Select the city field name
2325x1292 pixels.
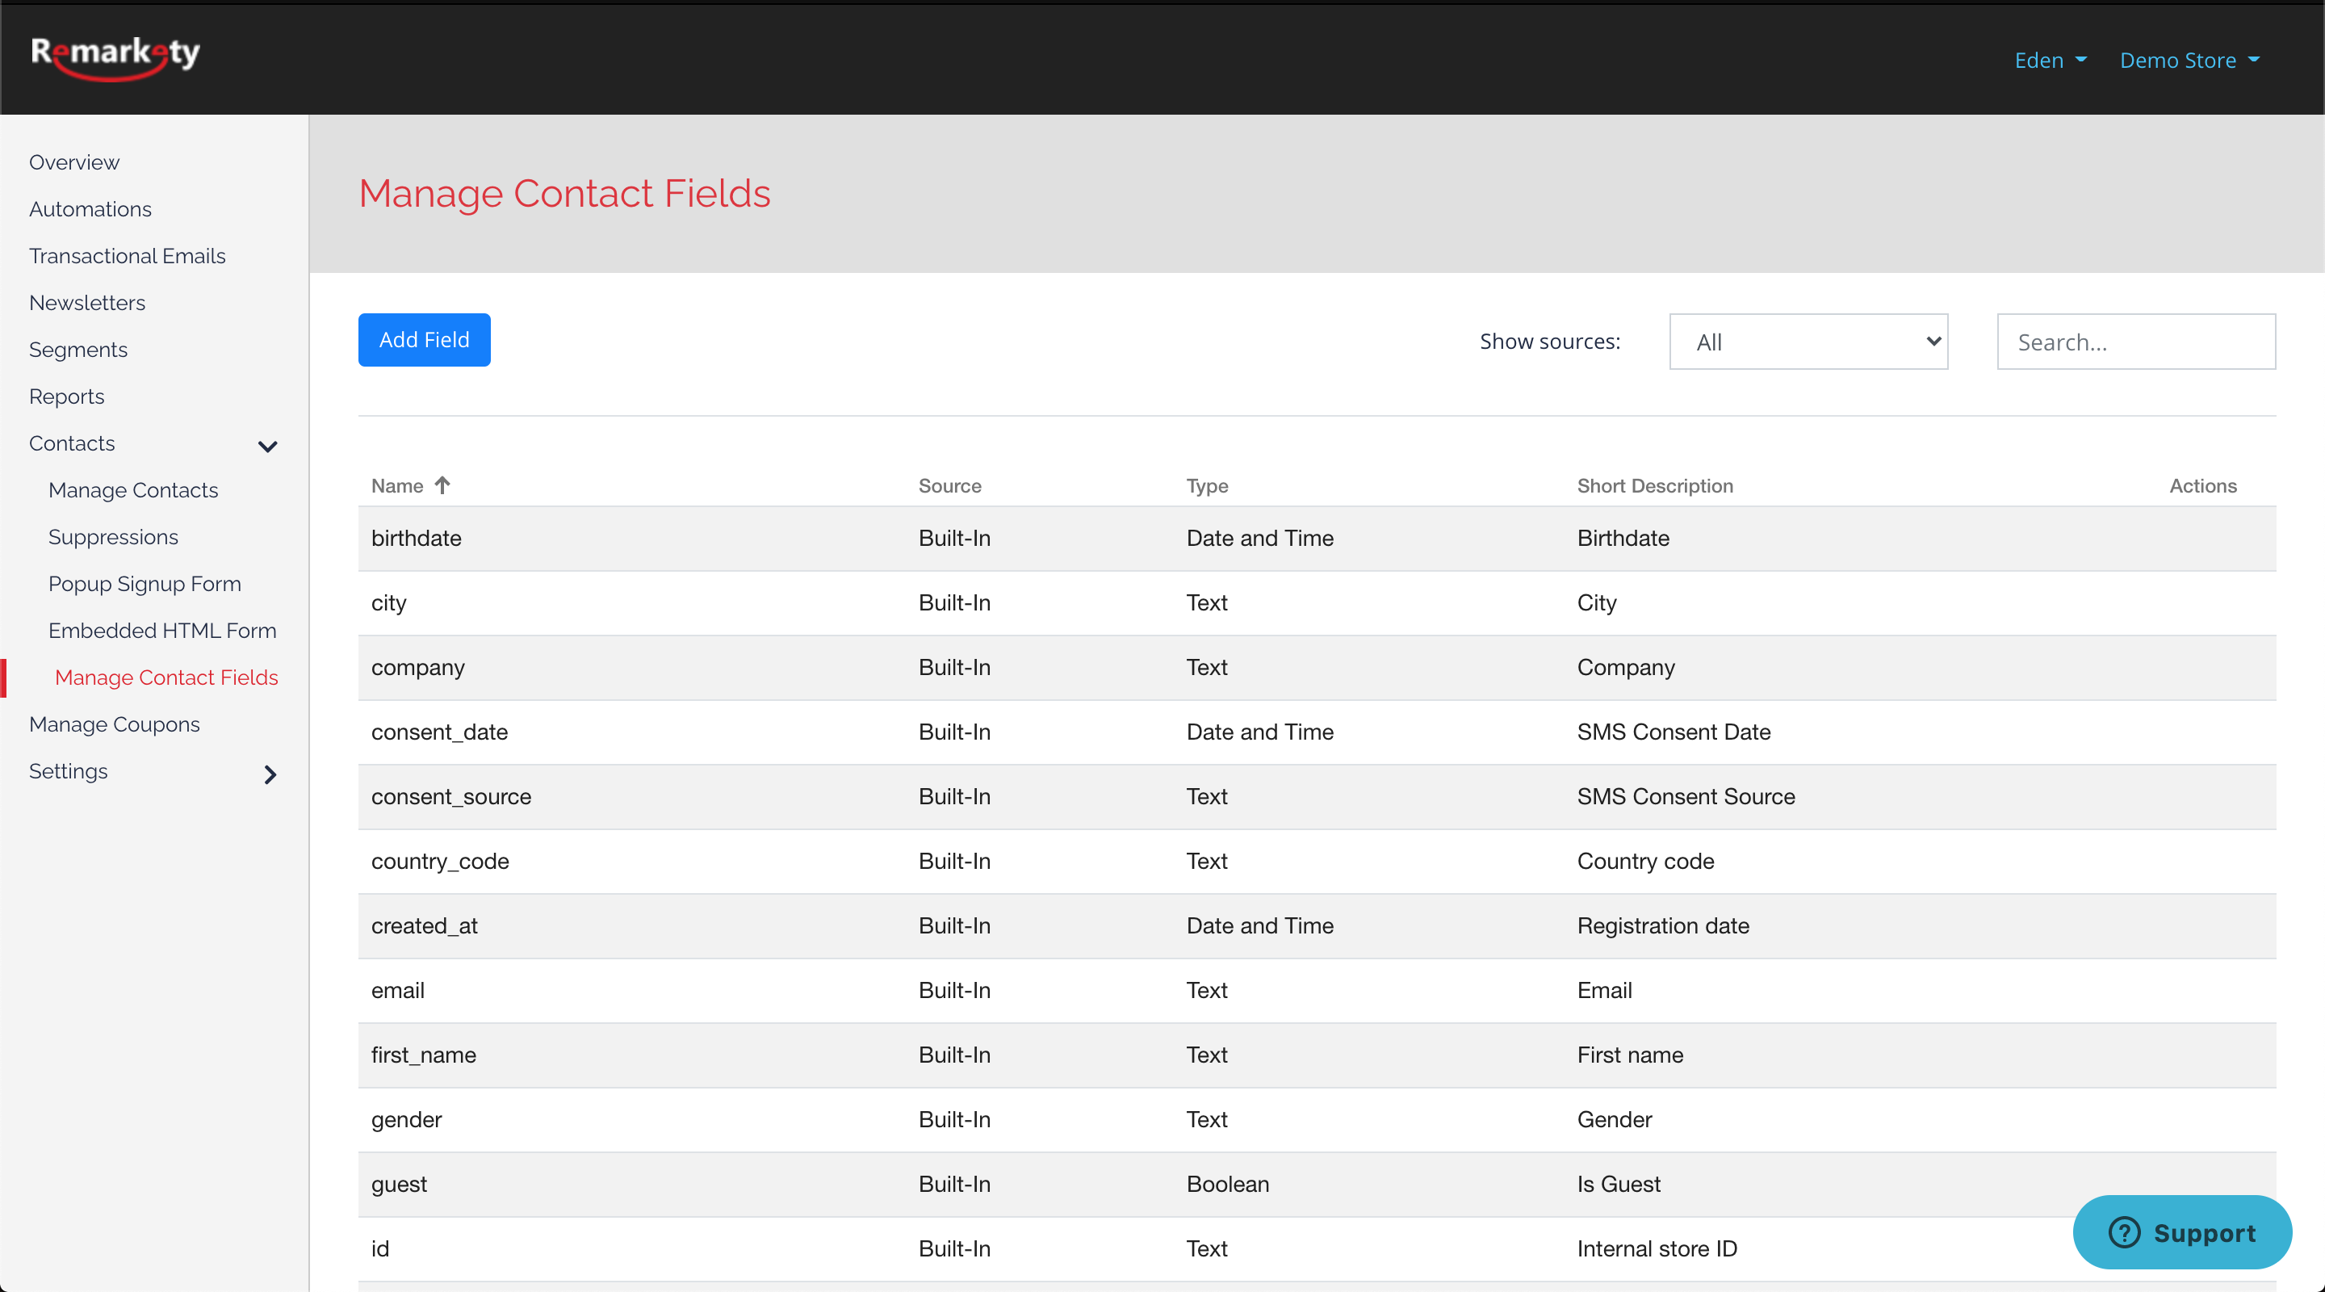[x=389, y=603]
